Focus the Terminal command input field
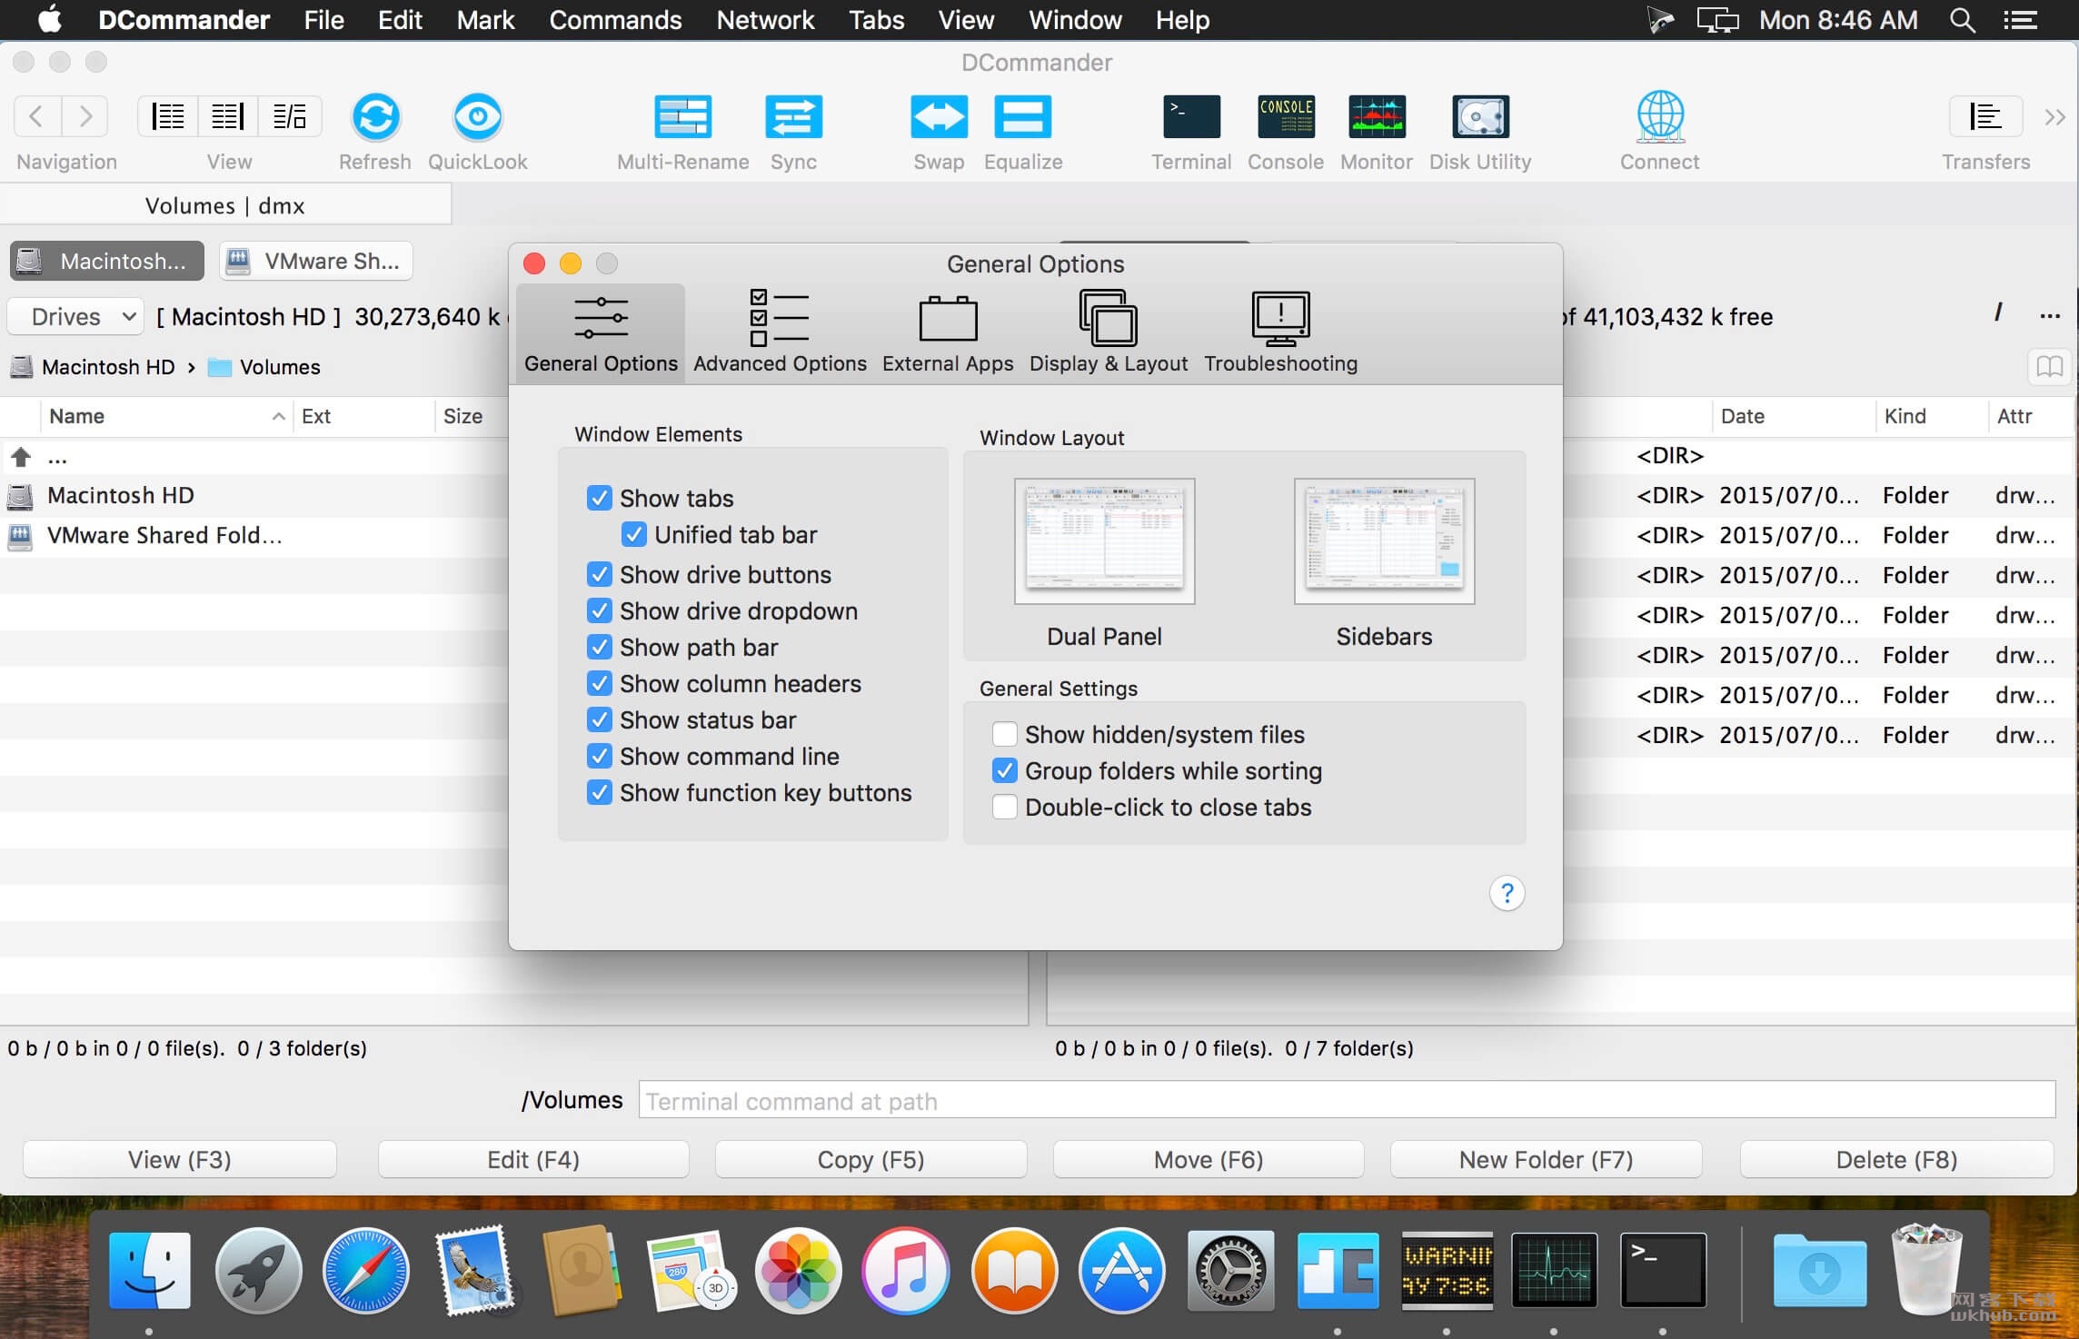 [x=1347, y=1100]
